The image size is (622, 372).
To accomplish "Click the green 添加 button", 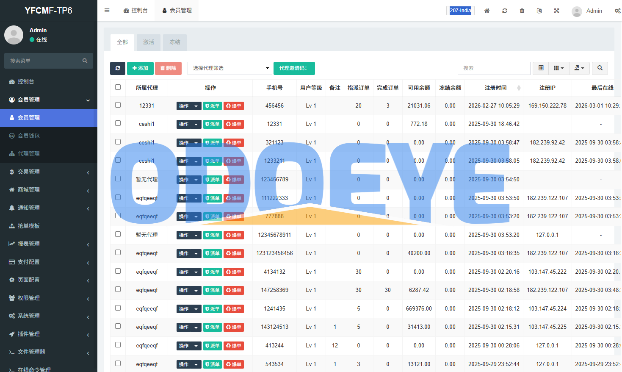I will [140, 68].
